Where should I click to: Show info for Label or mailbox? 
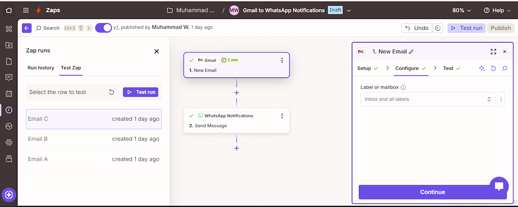[403, 88]
